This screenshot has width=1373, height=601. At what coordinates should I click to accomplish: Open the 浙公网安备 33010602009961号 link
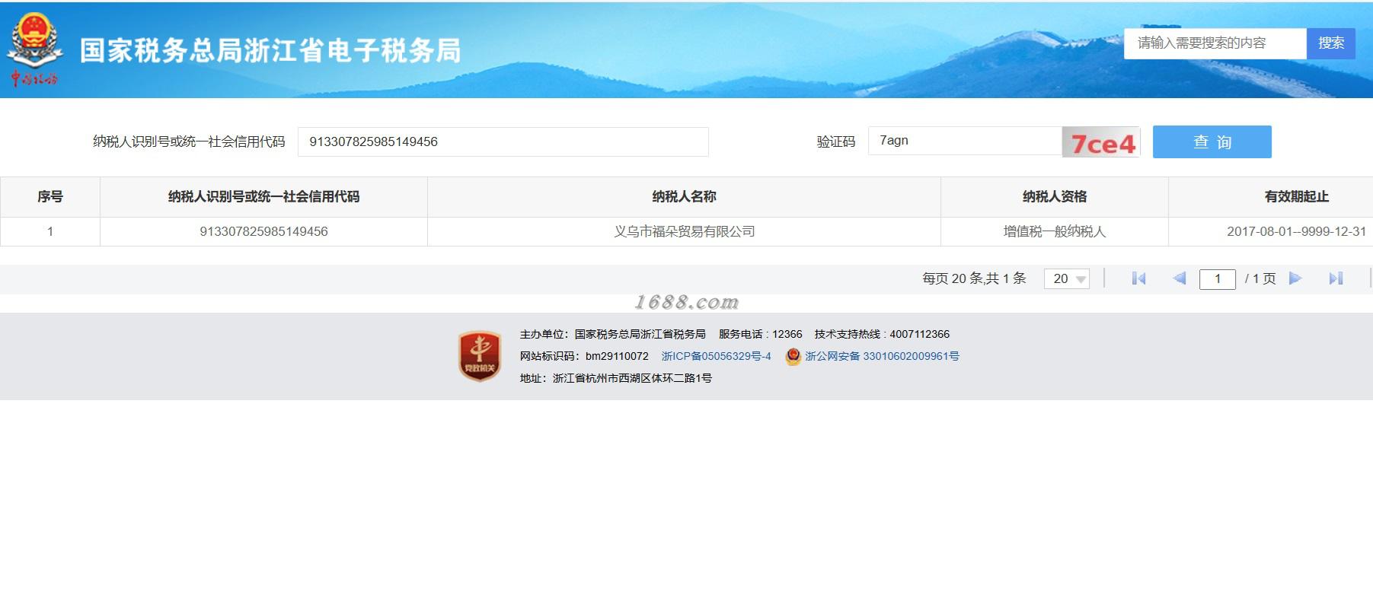(x=882, y=356)
